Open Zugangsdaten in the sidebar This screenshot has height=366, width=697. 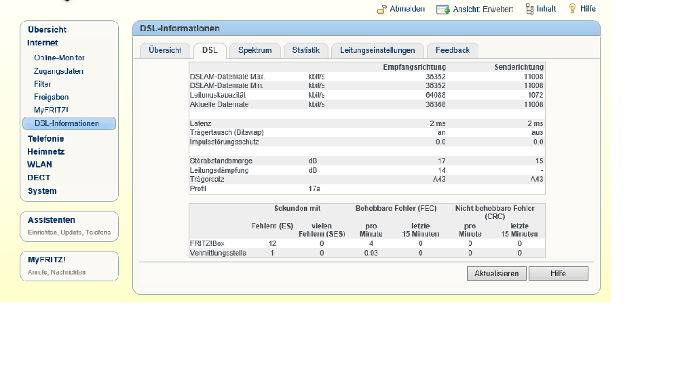(58, 71)
